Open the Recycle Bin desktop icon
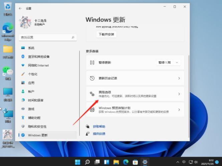The width and height of the screenshot is (222, 166). coord(7,7)
